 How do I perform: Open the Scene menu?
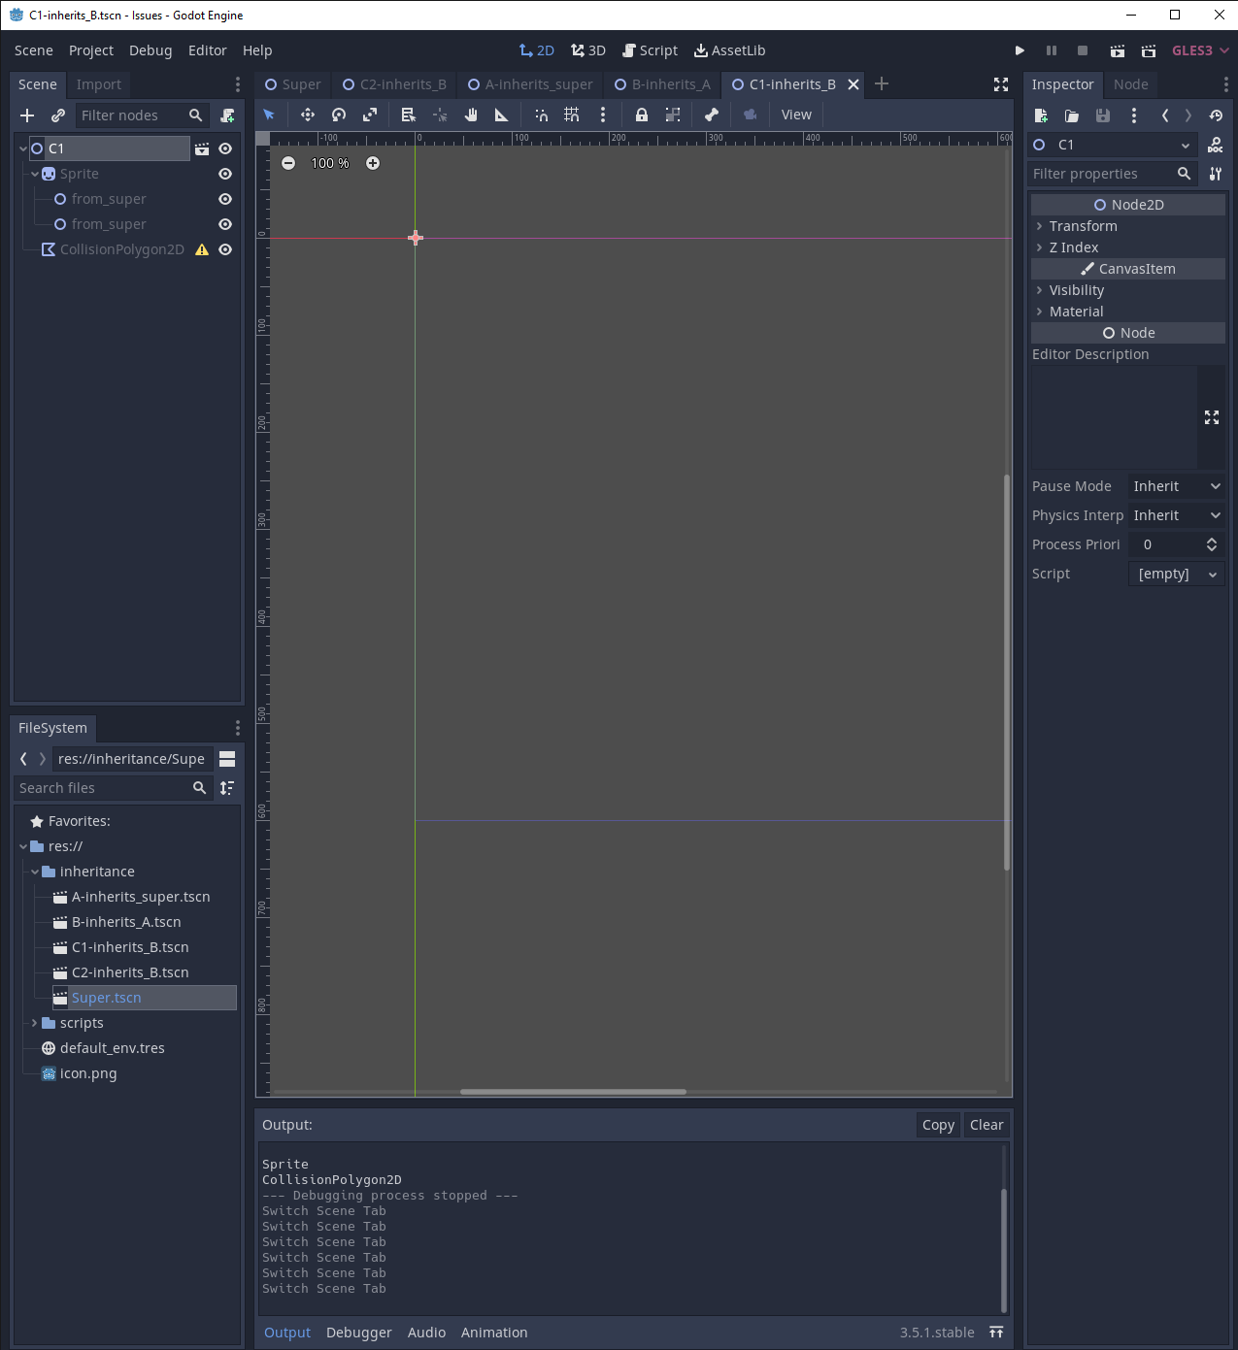[34, 50]
